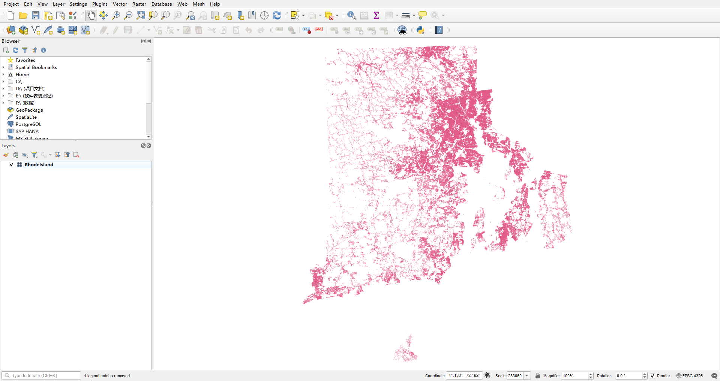720x381 pixels.
Task: Click the New GeoPackage Layer icon
Action: (x=23, y=30)
